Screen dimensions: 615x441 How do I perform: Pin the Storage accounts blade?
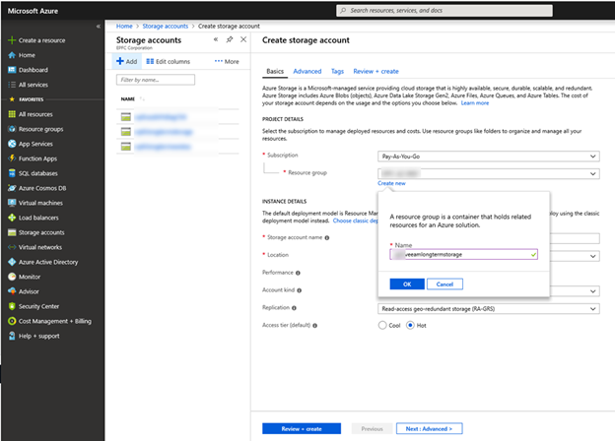[x=230, y=39]
